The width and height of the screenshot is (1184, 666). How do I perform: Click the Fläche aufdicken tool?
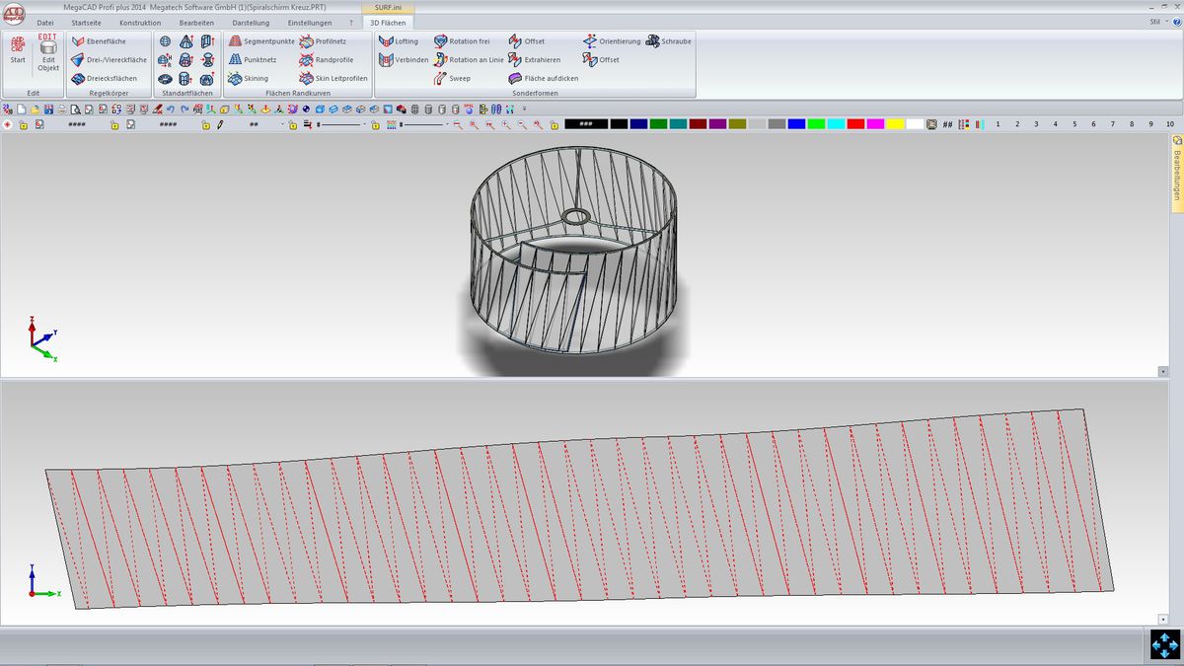pyautogui.click(x=543, y=78)
